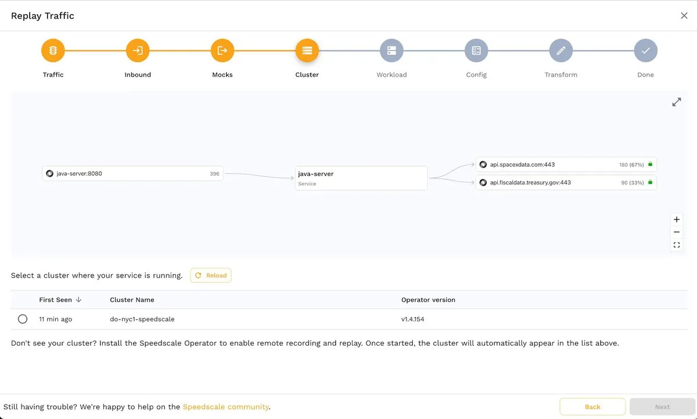Click the Done checkmark step icon
The height and width of the screenshot is (419, 697).
[645, 51]
